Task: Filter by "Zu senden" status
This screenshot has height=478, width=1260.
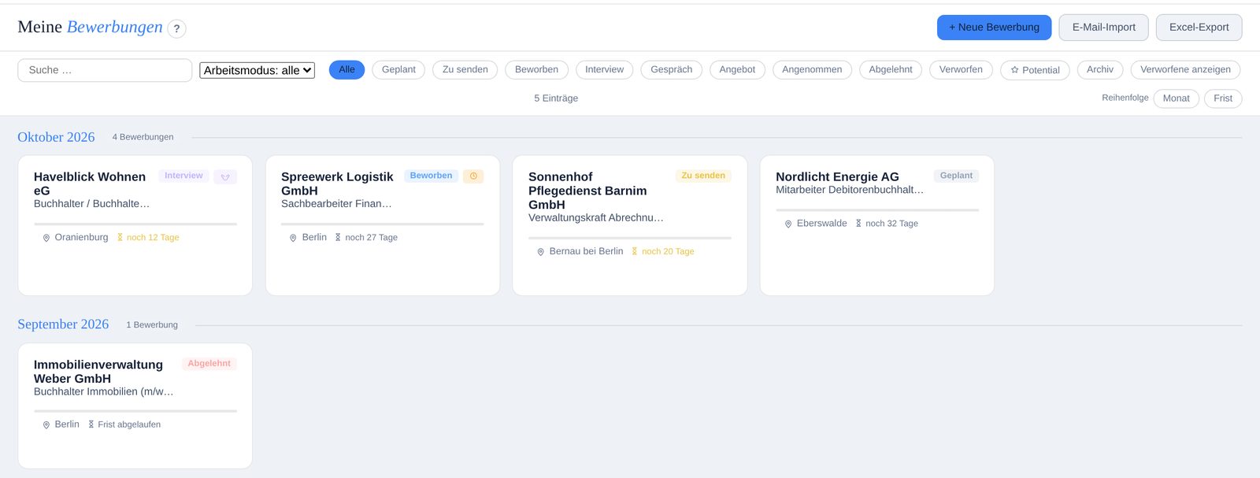Action: (x=465, y=70)
